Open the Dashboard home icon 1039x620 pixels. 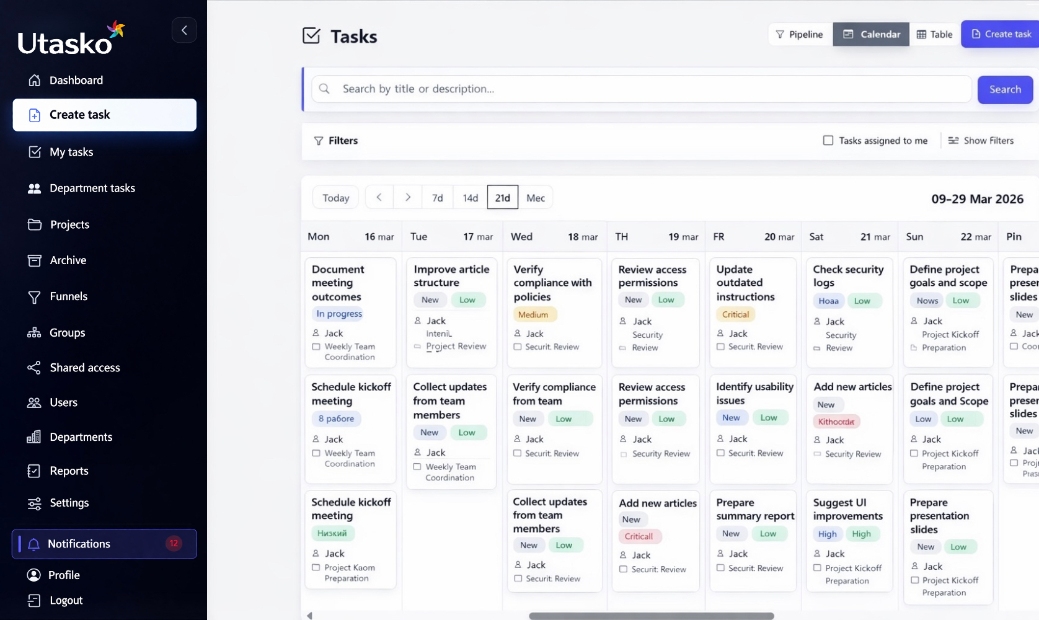[35, 80]
